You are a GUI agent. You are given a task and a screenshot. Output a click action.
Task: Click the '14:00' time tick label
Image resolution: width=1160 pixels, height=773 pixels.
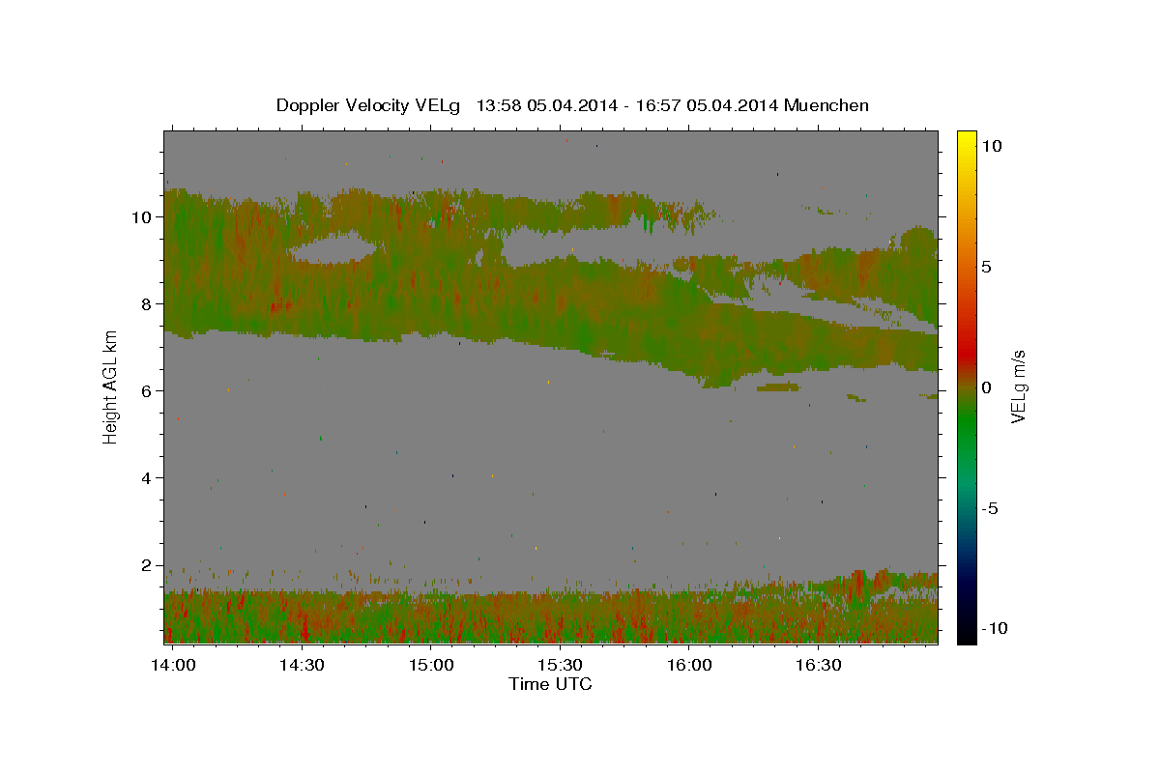pyautogui.click(x=174, y=665)
